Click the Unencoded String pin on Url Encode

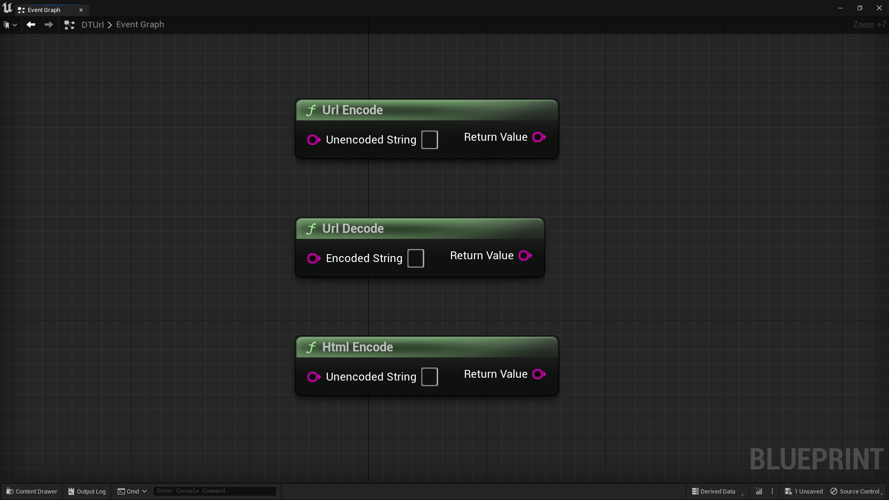313,139
